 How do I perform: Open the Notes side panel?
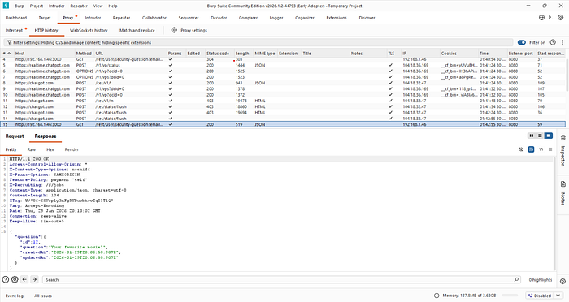pos(562,193)
